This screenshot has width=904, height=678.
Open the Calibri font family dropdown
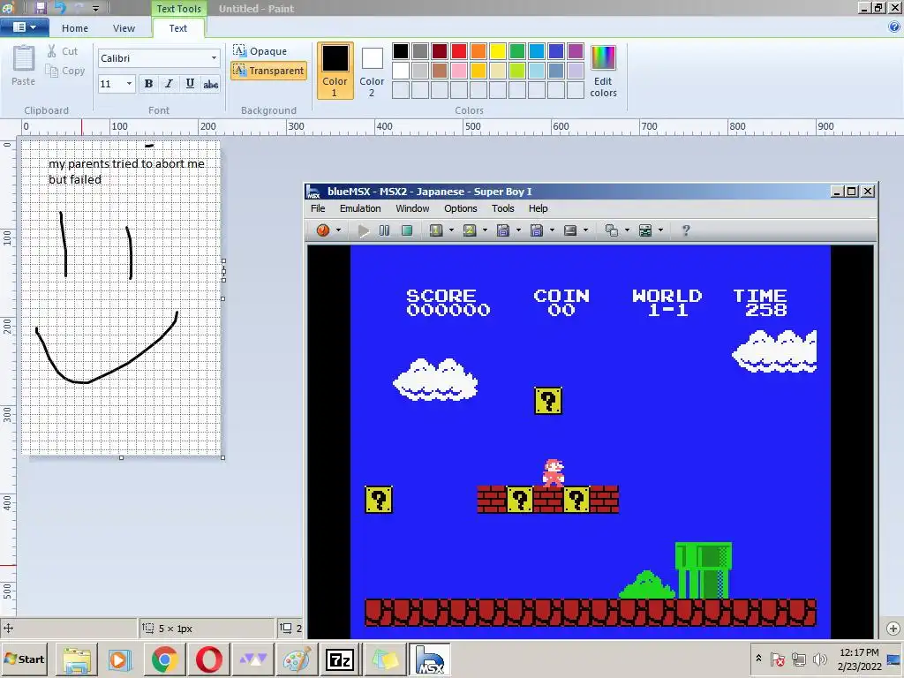(x=214, y=58)
